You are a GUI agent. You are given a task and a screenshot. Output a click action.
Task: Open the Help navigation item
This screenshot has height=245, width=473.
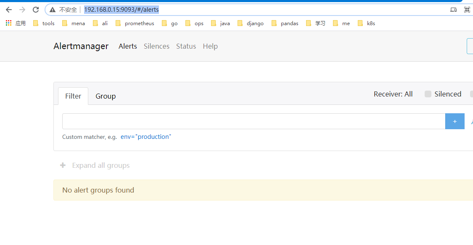point(210,46)
